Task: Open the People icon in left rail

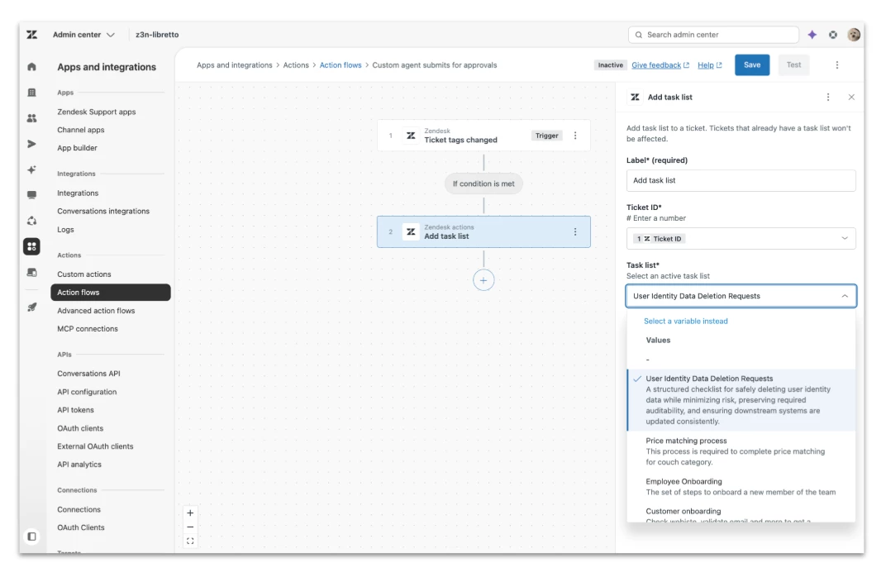Action: (31, 118)
